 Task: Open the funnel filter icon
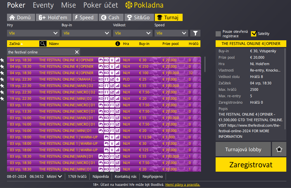[x=195, y=33]
